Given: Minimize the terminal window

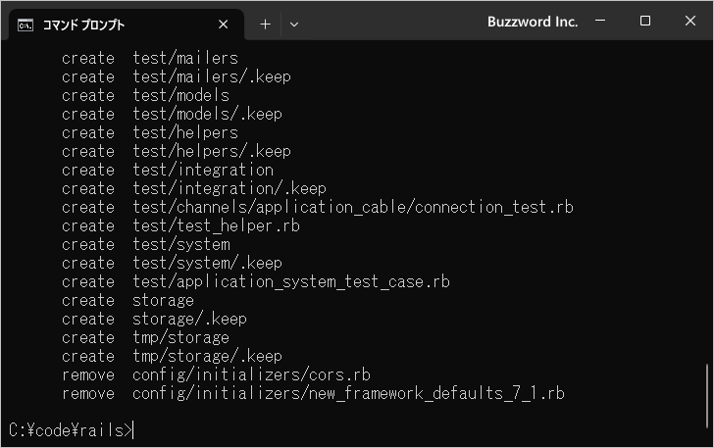Looking at the screenshot, I should 602,22.
